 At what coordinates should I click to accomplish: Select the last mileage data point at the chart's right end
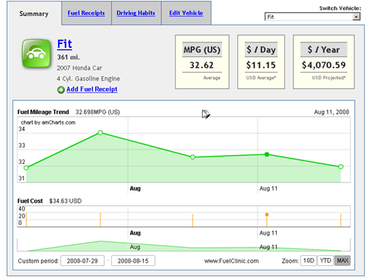pyautogui.click(x=341, y=166)
